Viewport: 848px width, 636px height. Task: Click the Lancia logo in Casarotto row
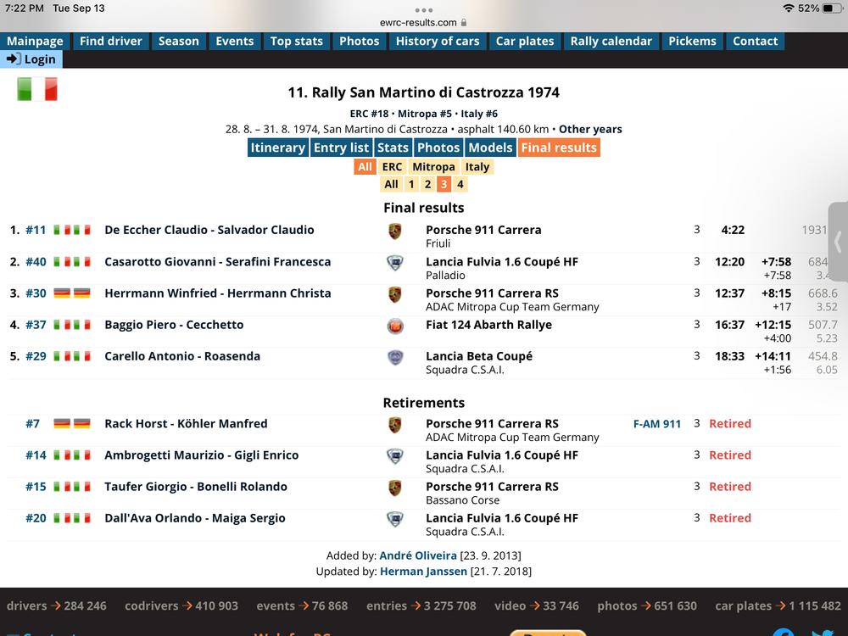[395, 263]
